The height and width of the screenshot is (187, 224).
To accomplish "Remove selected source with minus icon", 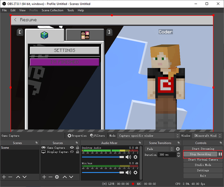I will 51,177.
